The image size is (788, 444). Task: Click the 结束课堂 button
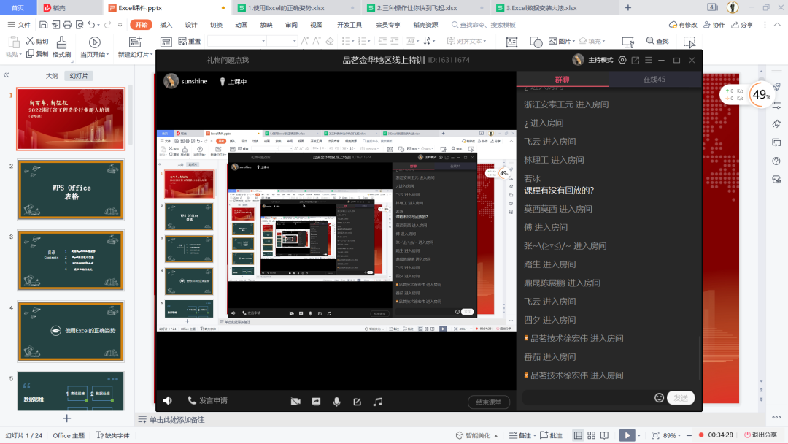(488, 402)
